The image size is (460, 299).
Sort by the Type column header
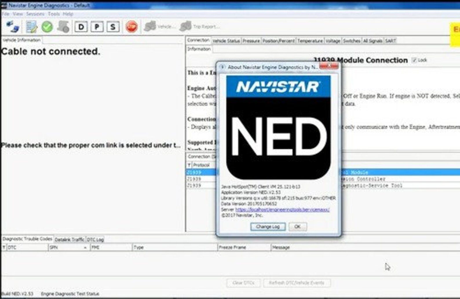(x=175, y=247)
